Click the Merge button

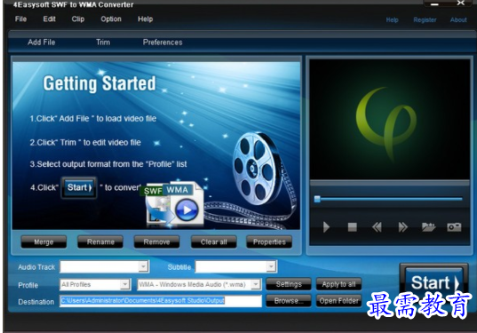coord(44,242)
